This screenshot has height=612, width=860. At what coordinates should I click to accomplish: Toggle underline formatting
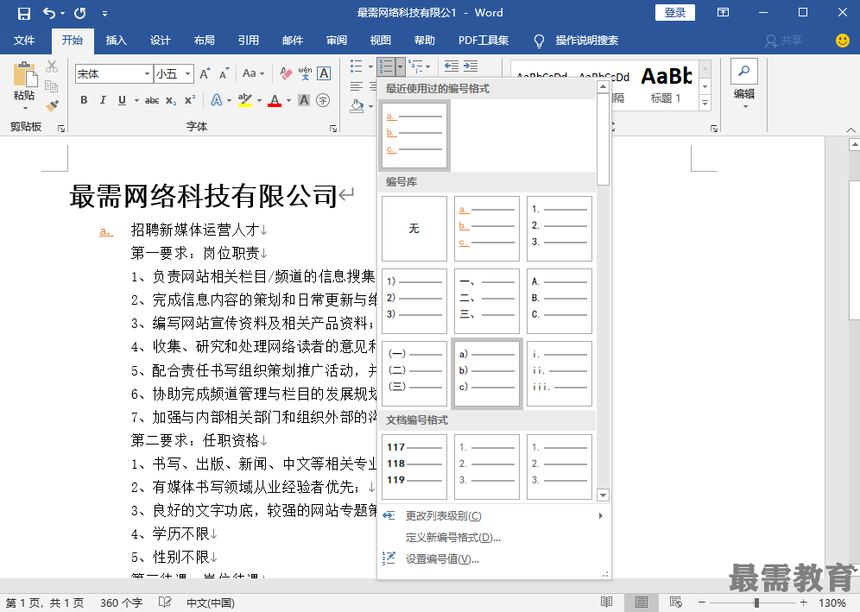pos(122,100)
